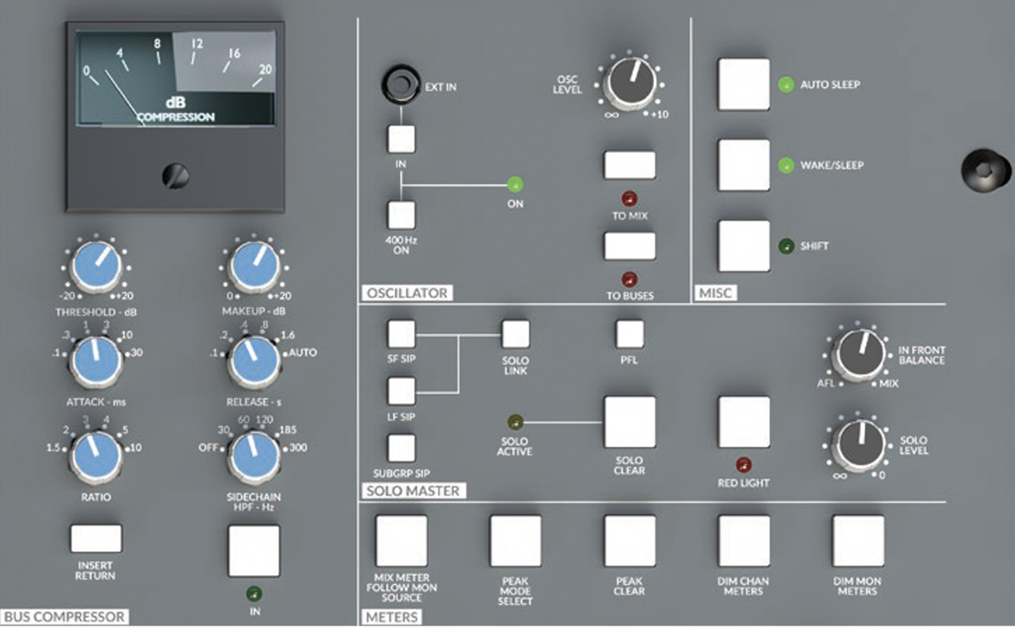Click the Attack ms knob
This screenshot has height=627, width=1015.
(x=96, y=360)
